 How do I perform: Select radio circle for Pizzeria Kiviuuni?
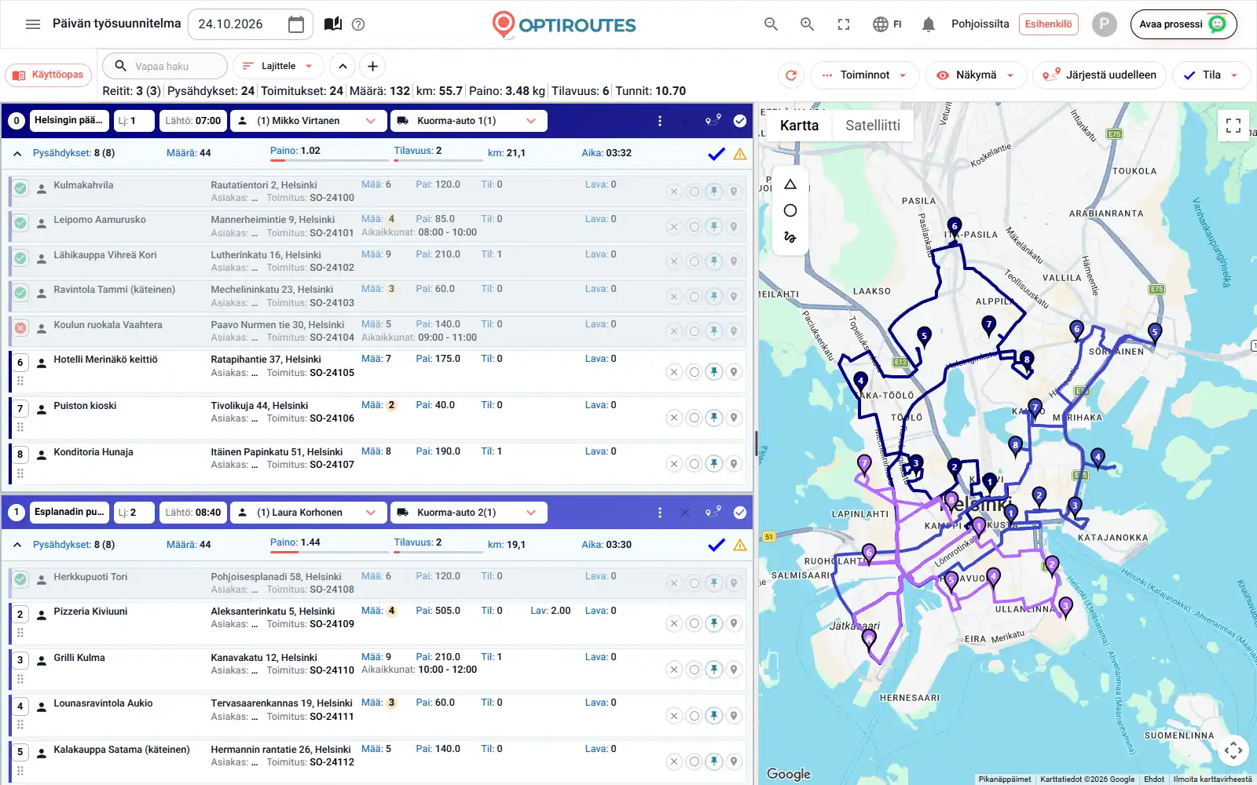pos(694,623)
